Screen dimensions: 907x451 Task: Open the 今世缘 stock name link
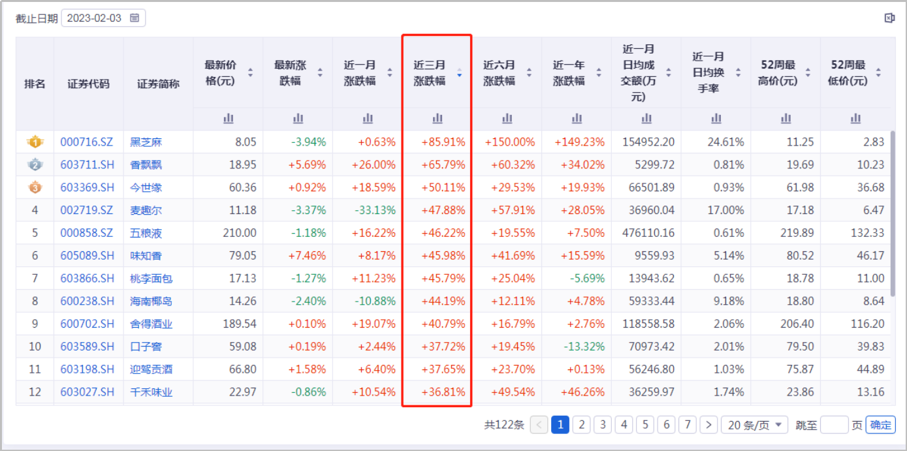coord(146,187)
